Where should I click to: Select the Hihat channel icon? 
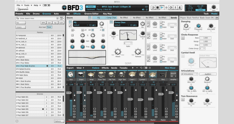click(91, 74)
